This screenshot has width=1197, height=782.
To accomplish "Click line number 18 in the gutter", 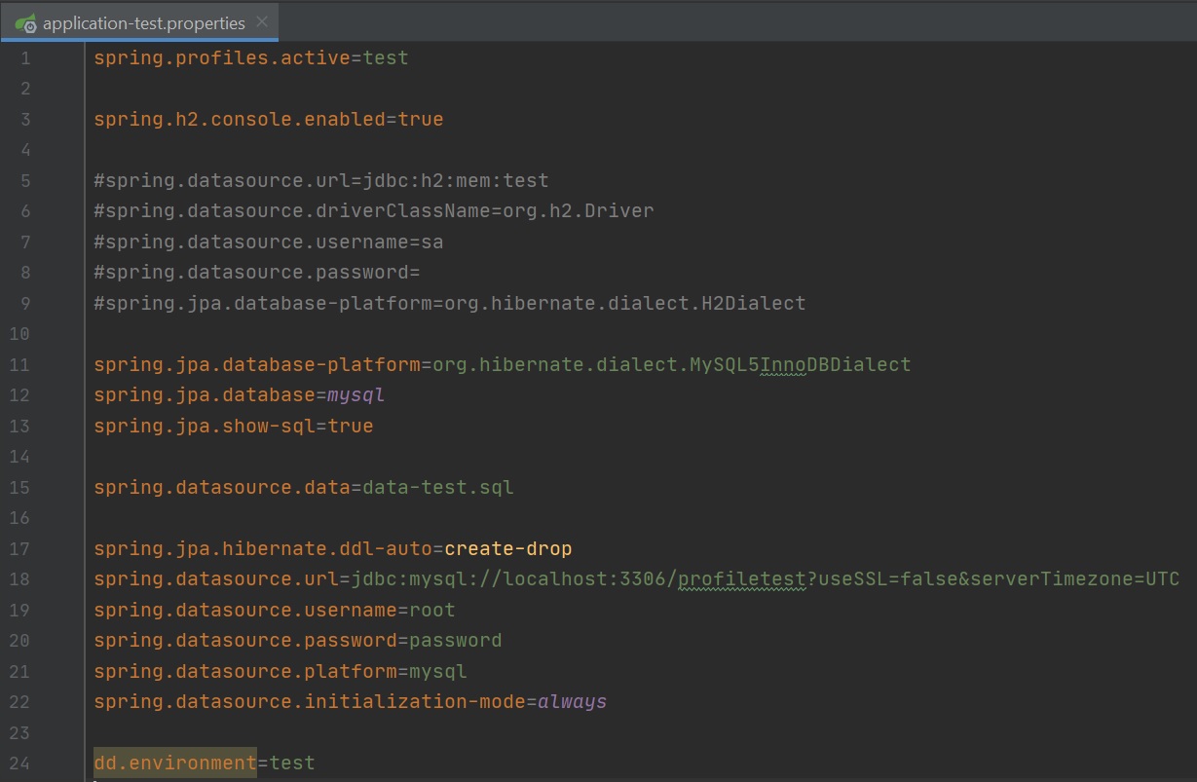I will (x=19, y=579).
